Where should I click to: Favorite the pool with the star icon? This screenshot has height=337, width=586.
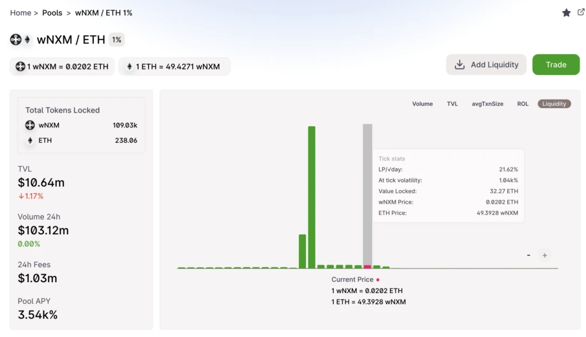tap(566, 12)
